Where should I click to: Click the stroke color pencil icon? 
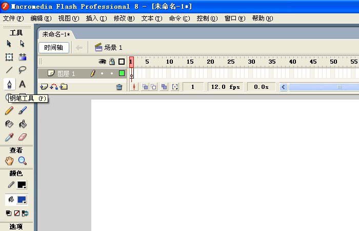[11, 185]
